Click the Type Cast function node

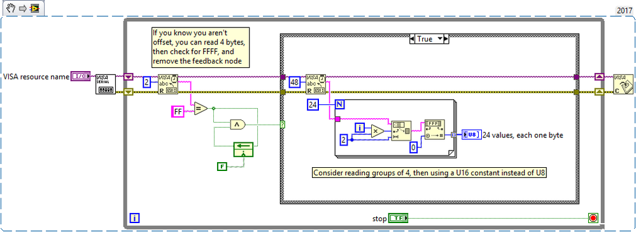coord(435,130)
